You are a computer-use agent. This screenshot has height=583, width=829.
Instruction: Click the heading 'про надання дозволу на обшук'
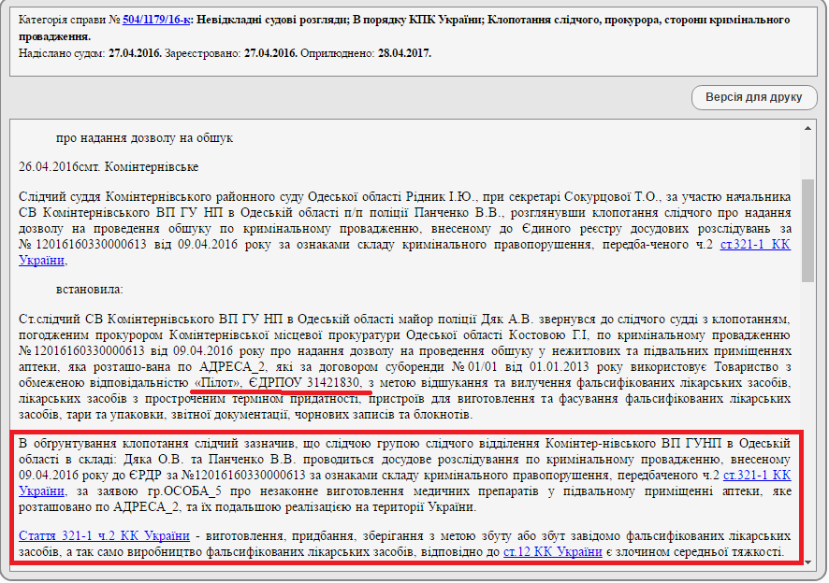click(144, 138)
